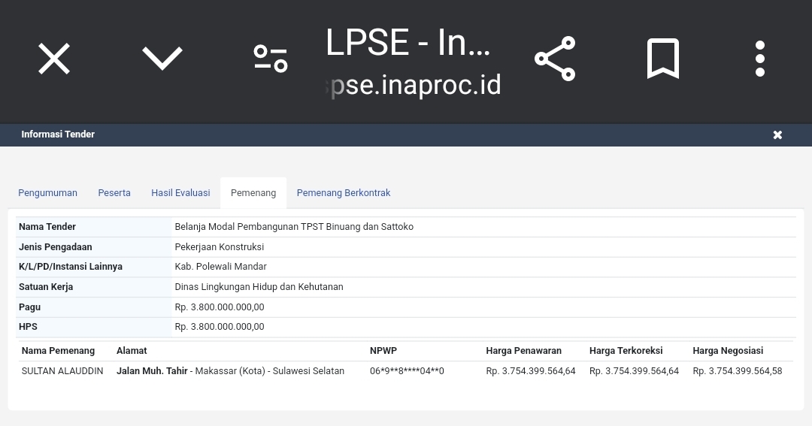This screenshot has width=812, height=426.
Task: Open the three-dot overflow menu
Action: (x=760, y=59)
